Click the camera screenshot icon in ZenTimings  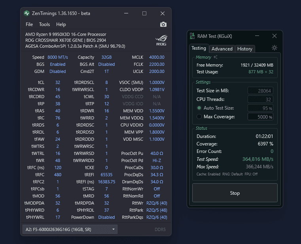(163, 24)
